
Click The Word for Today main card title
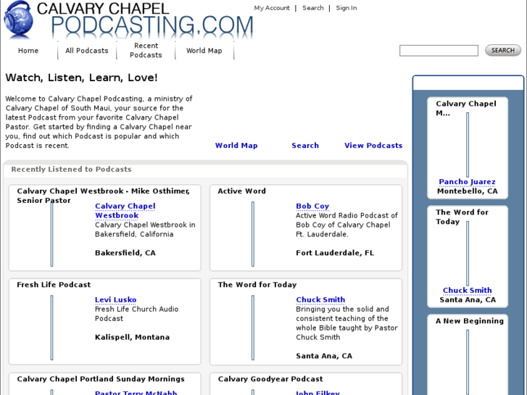[257, 285]
